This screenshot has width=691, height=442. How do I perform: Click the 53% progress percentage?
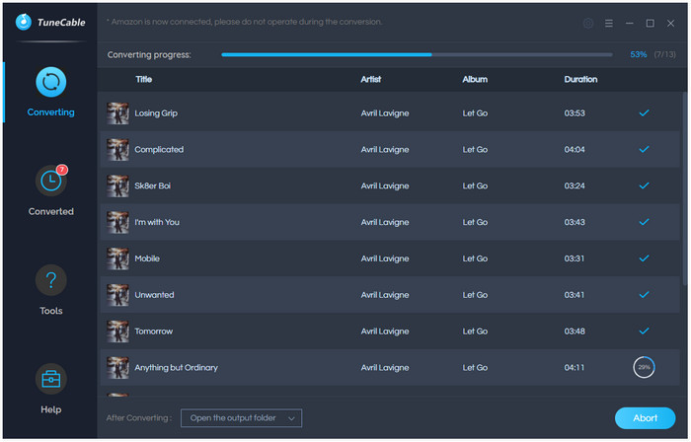coord(638,54)
